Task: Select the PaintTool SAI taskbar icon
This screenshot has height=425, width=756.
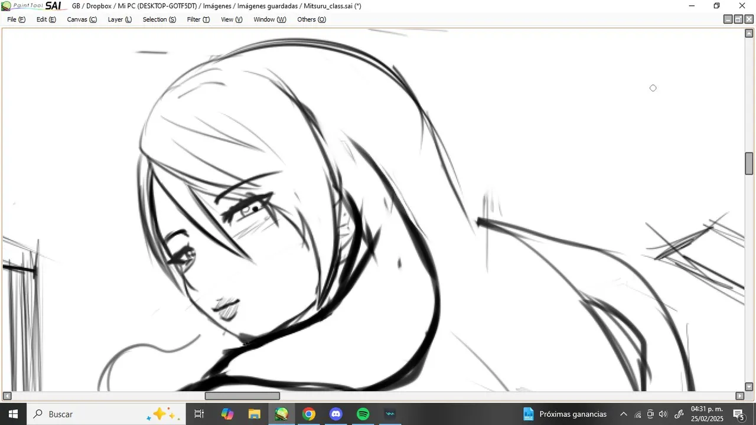Action: tap(282, 414)
